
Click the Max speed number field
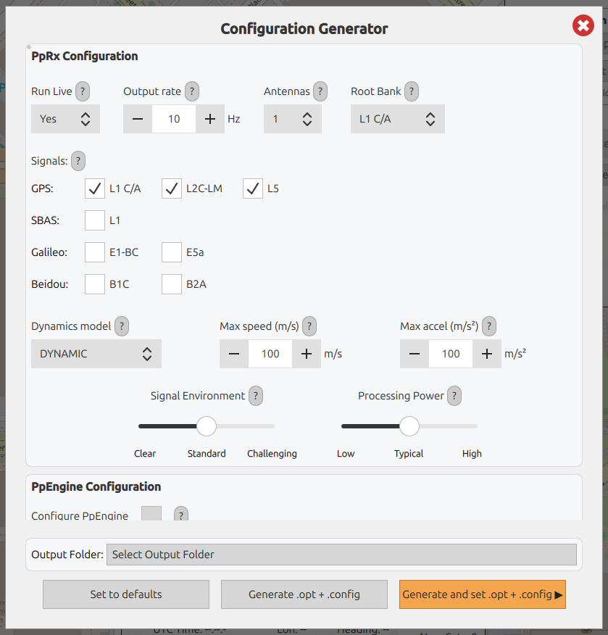pos(270,354)
